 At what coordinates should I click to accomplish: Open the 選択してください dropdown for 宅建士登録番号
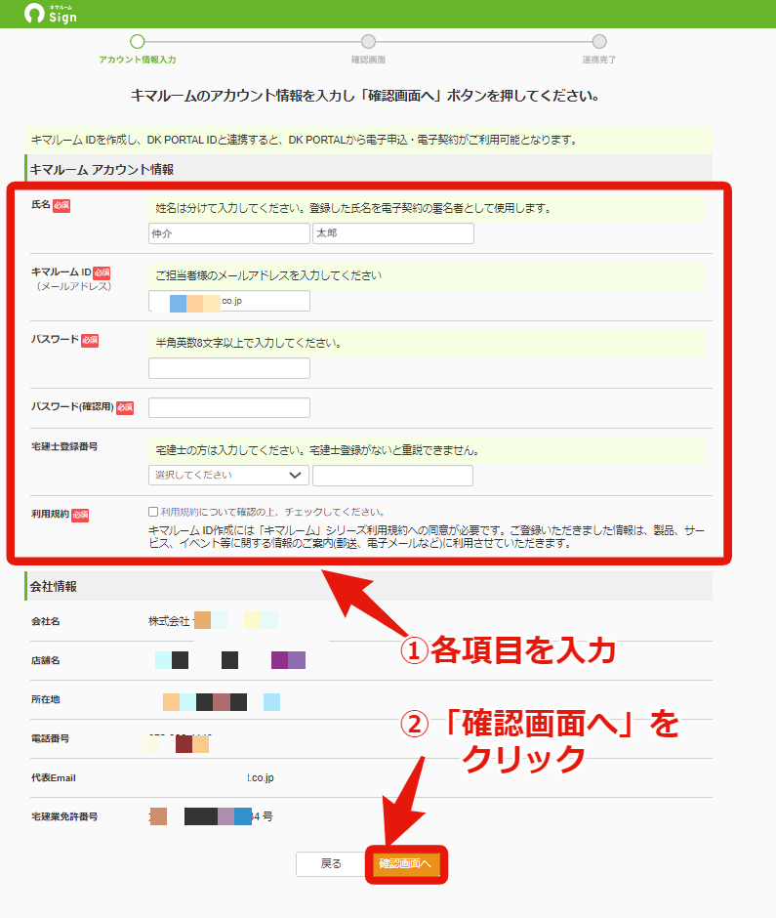click(228, 475)
